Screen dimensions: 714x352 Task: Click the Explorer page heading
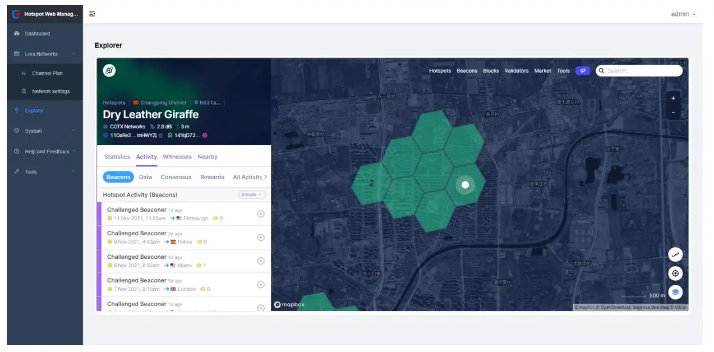pos(108,45)
